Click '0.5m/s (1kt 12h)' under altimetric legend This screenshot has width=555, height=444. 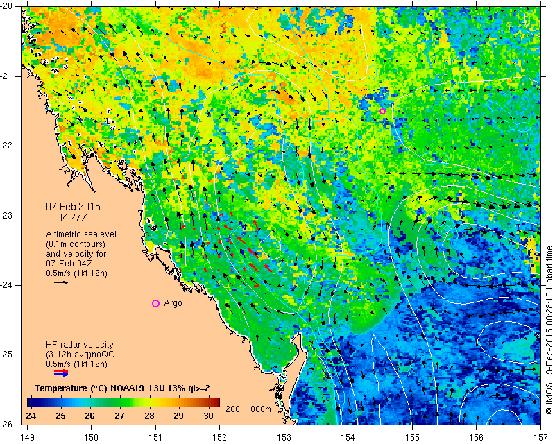[x=76, y=273]
